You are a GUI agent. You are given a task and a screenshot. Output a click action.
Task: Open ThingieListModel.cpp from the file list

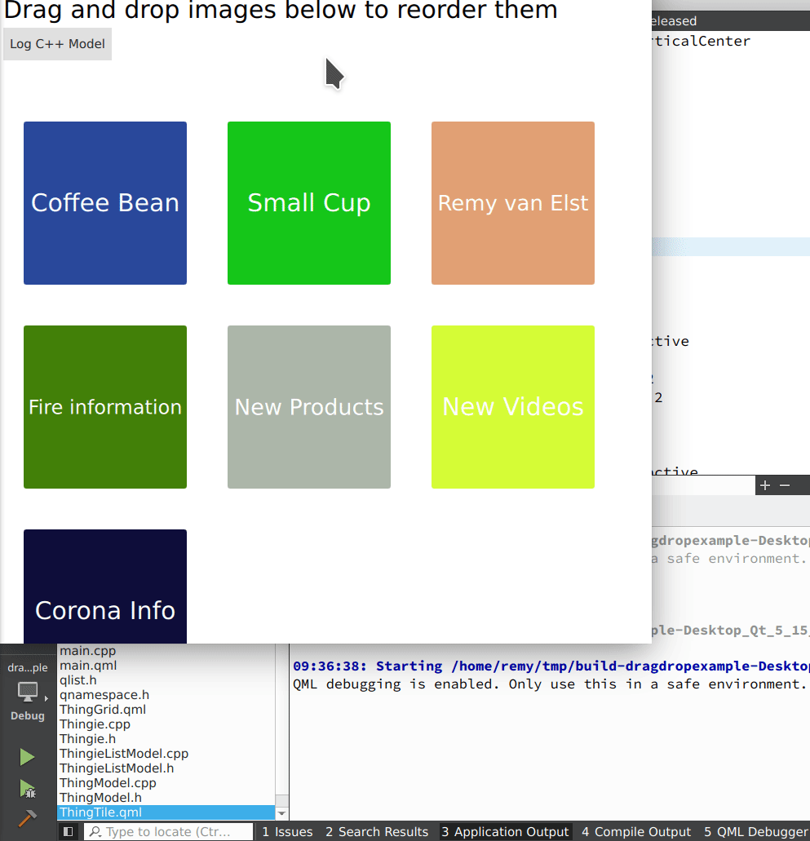(124, 754)
